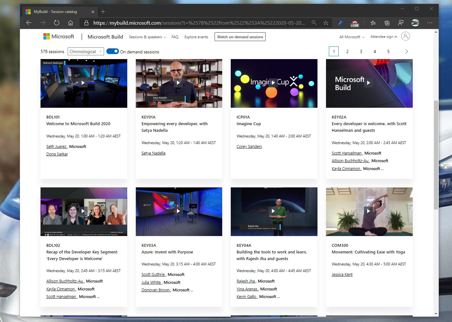The width and height of the screenshot is (452, 322).
Task: Click the browser profile avatar
Action: click(415, 23)
